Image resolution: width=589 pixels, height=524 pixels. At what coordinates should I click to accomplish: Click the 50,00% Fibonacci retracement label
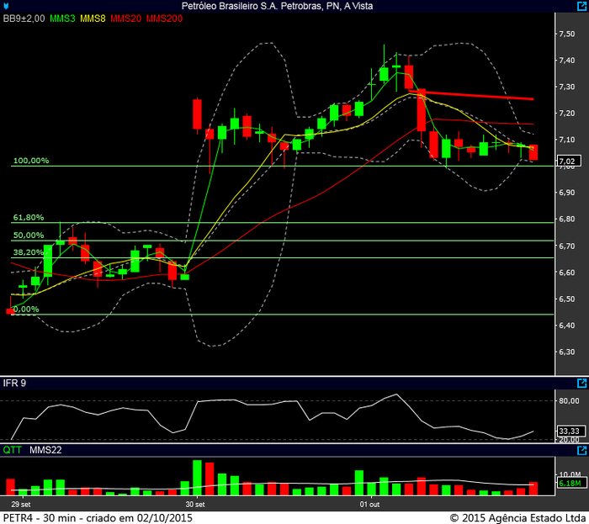tap(28, 236)
